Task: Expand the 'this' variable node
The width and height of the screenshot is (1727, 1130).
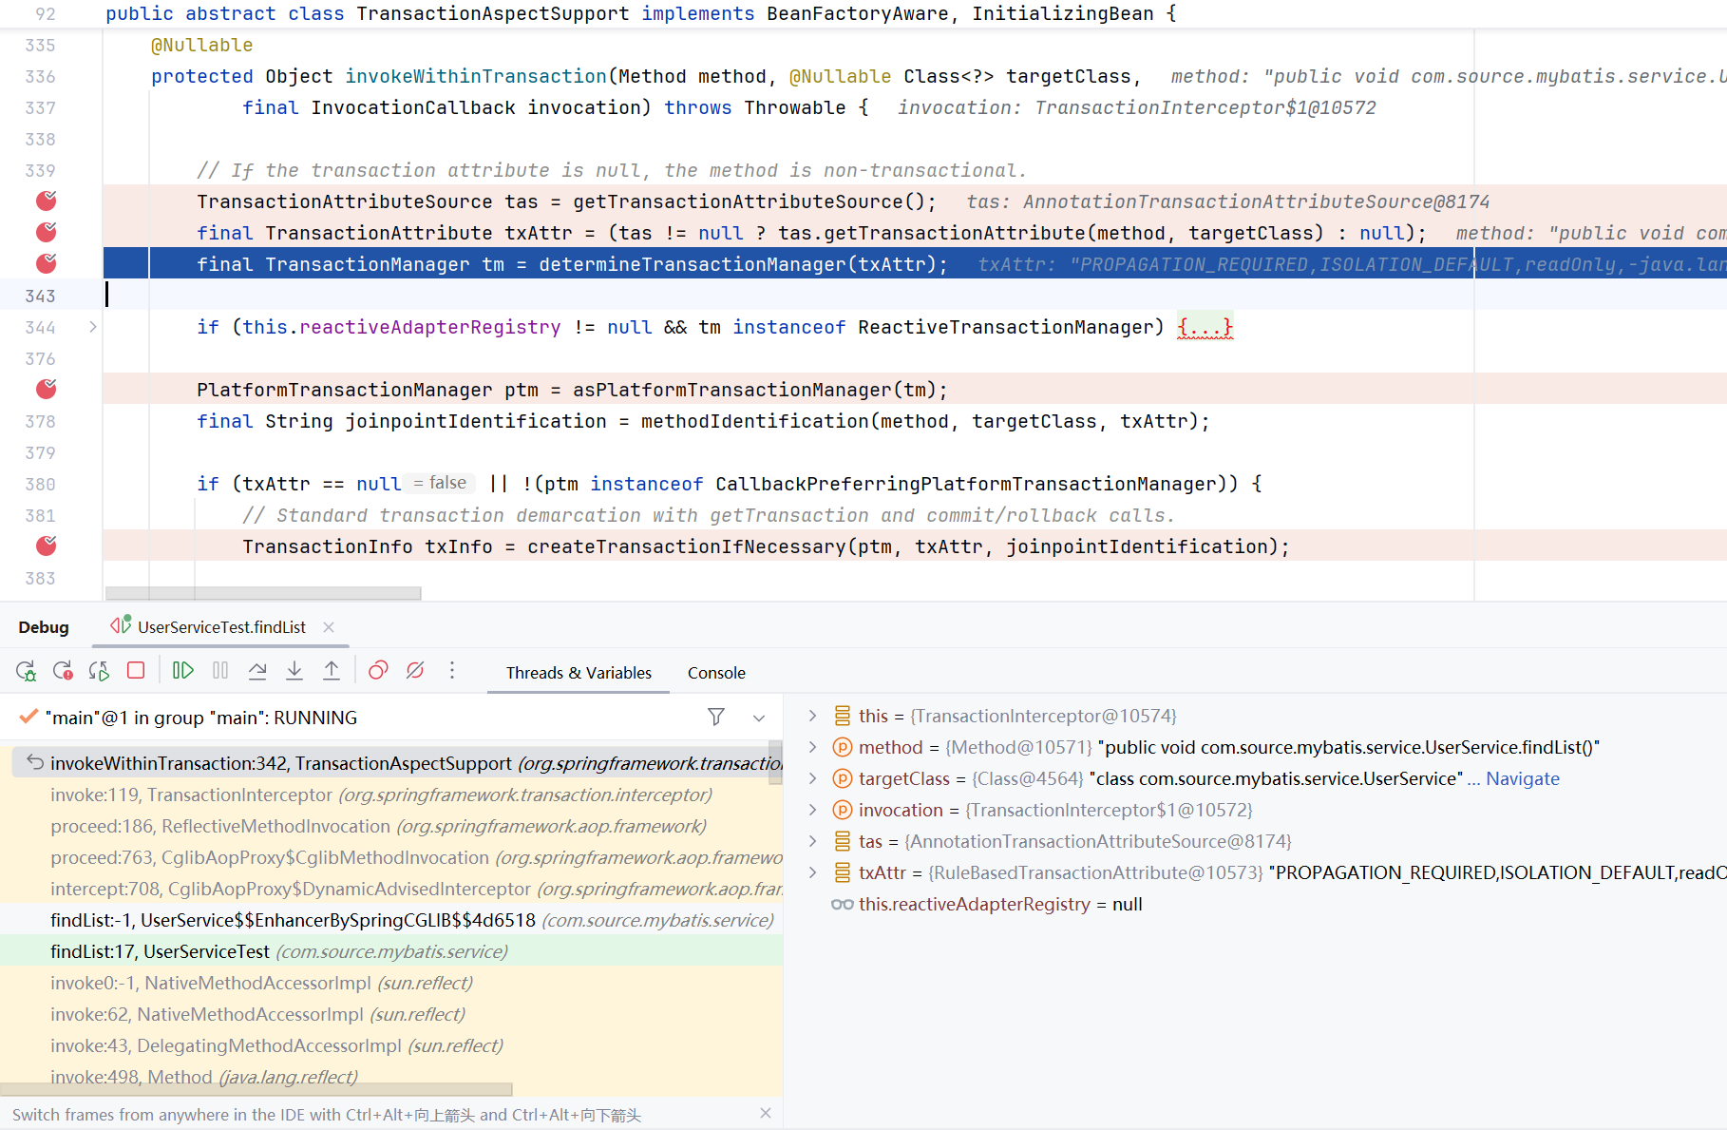Action: [812, 716]
